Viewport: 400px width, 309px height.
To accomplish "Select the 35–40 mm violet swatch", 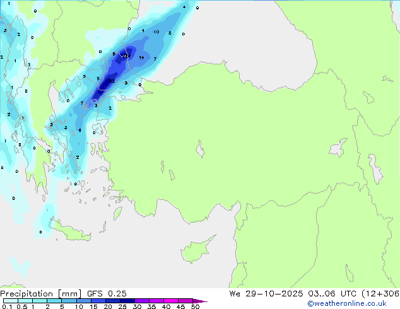I will click(156, 301).
